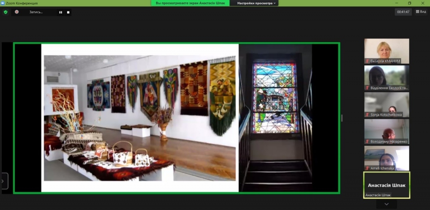
Task: Click the divider handle beside participant strip
Action: [342, 118]
